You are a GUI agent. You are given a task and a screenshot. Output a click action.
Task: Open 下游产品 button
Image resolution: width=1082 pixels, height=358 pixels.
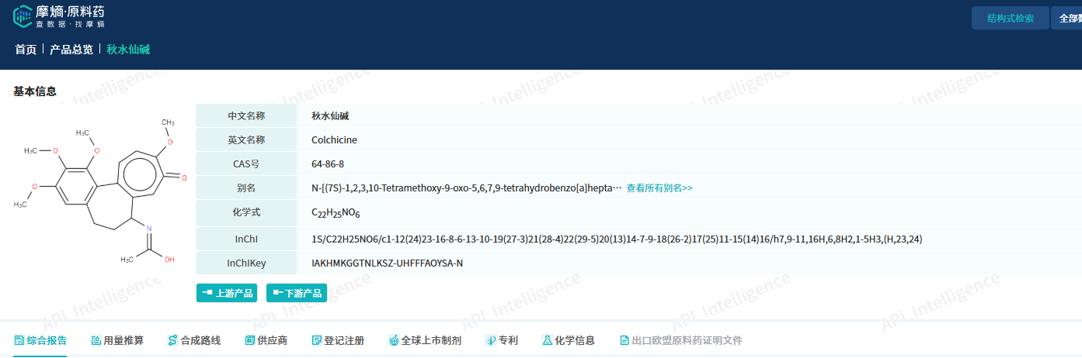(x=297, y=293)
